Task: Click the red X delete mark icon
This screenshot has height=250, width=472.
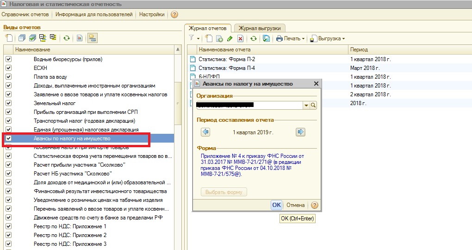Action: click(240, 38)
